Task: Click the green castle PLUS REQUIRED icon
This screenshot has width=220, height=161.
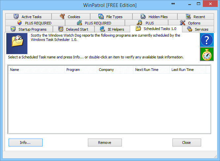Action: (79, 22)
